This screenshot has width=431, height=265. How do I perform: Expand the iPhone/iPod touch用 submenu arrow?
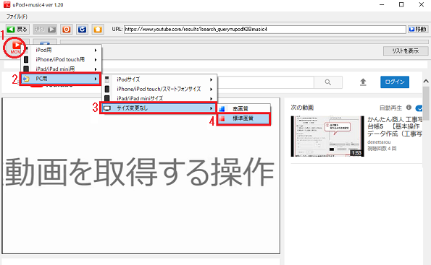click(96, 60)
